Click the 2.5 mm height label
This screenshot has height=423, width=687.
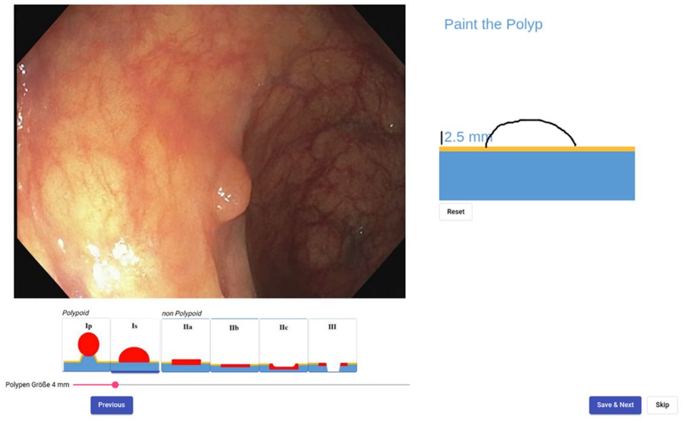[x=468, y=137]
